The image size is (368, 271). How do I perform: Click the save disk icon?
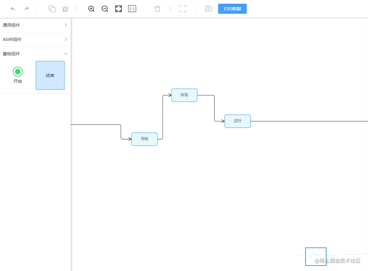208,9
